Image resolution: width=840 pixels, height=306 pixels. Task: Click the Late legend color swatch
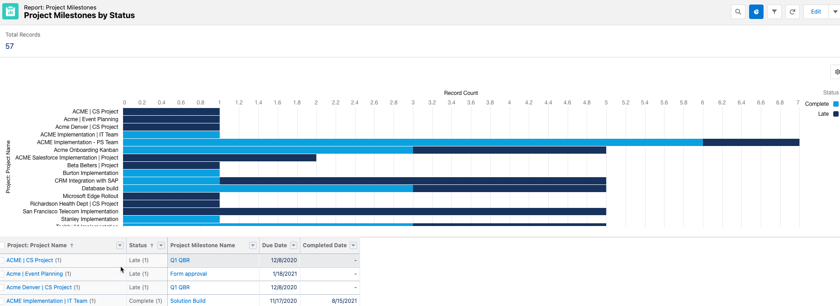(x=836, y=114)
